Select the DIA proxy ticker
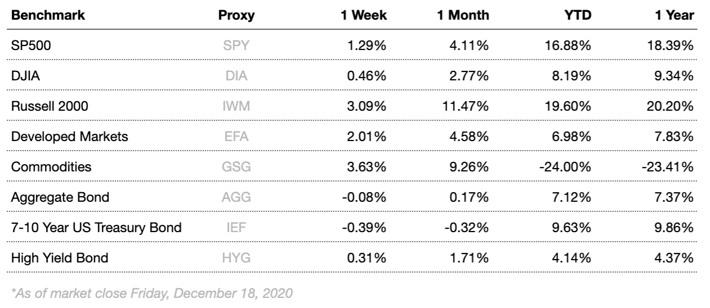 pyautogui.click(x=236, y=76)
